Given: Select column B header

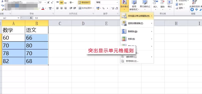Looking at the screenshot, I should point(37,23).
